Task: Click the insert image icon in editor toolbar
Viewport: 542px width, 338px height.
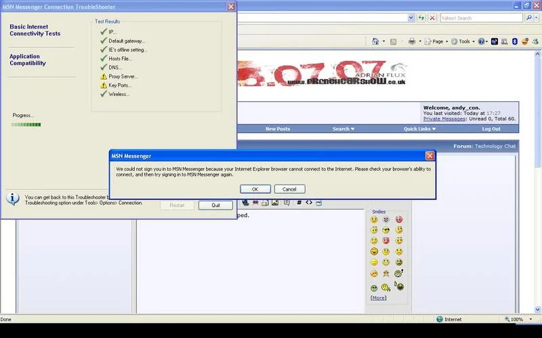Action: click(275, 202)
